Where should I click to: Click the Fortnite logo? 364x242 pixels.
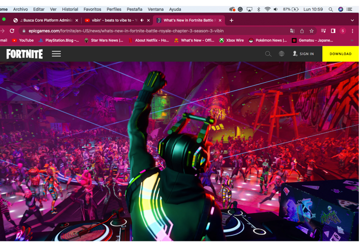coord(25,54)
